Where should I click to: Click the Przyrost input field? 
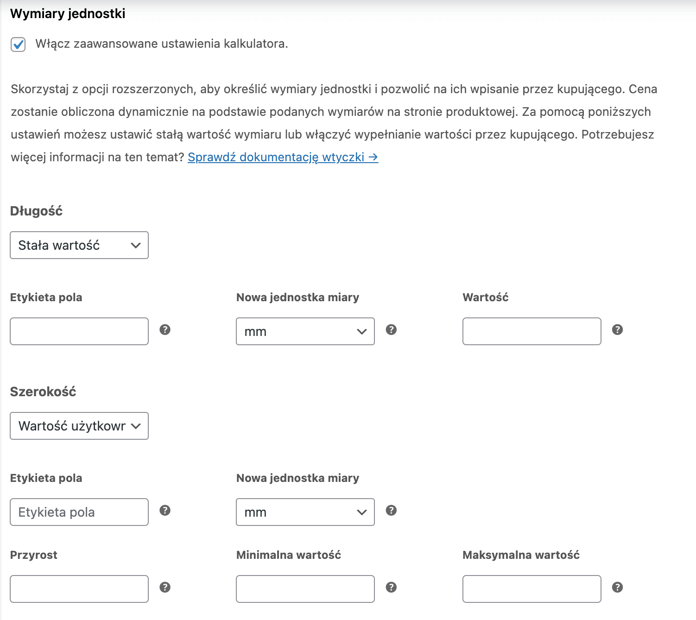(x=79, y=589)
